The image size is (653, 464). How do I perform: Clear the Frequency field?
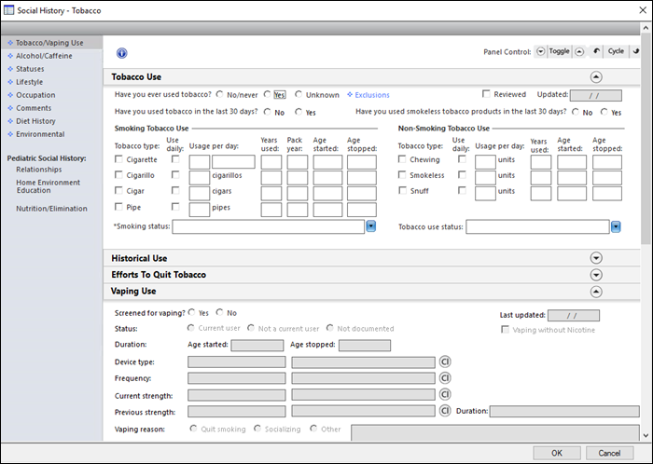click(445, 378)
